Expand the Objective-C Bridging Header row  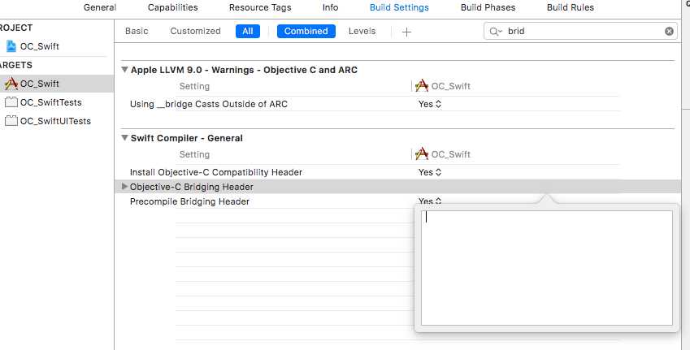pos(124,187)
